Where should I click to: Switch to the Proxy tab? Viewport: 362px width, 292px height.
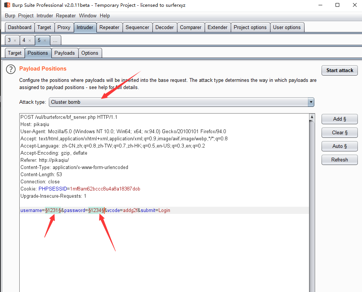pyautogui.click(x=64, y=28)
